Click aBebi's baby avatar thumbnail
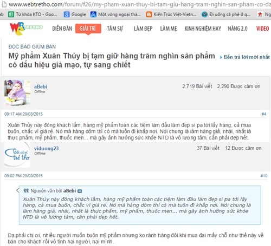The image size is (271, 246). (x=17, y=92)
